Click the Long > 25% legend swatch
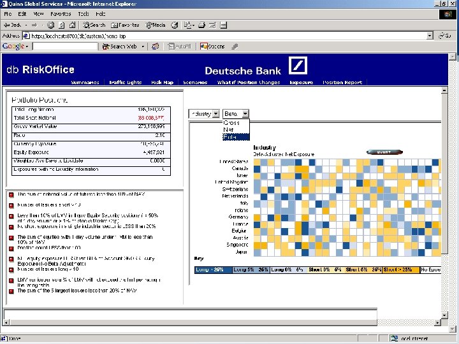Viewport: 459px width, 344px height. 213,269
